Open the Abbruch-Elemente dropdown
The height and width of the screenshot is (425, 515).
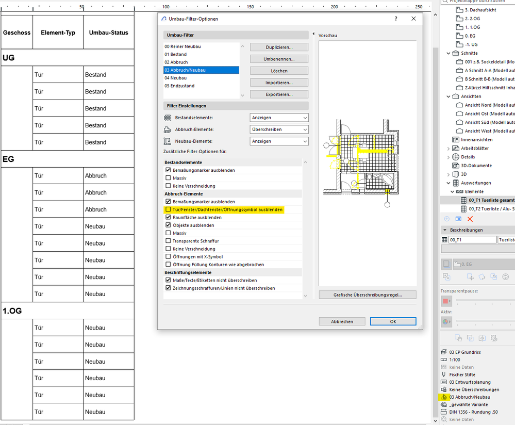pyautogui.click(x=279, y=129)
